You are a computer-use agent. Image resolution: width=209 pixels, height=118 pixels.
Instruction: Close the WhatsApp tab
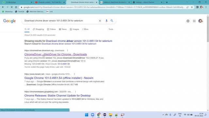[x=32, y=2]
